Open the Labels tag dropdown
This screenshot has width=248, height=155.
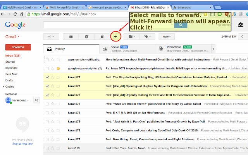(x=147, y=36)
